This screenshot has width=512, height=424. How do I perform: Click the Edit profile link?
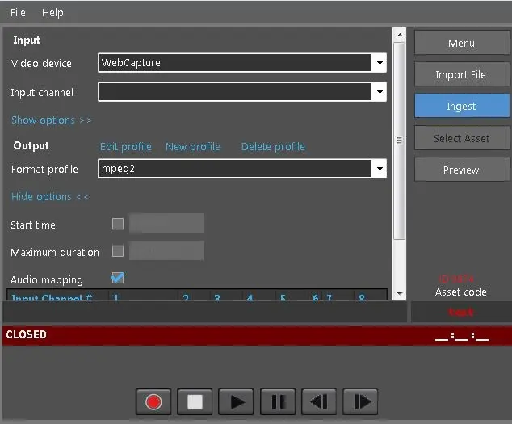(125, 147)
